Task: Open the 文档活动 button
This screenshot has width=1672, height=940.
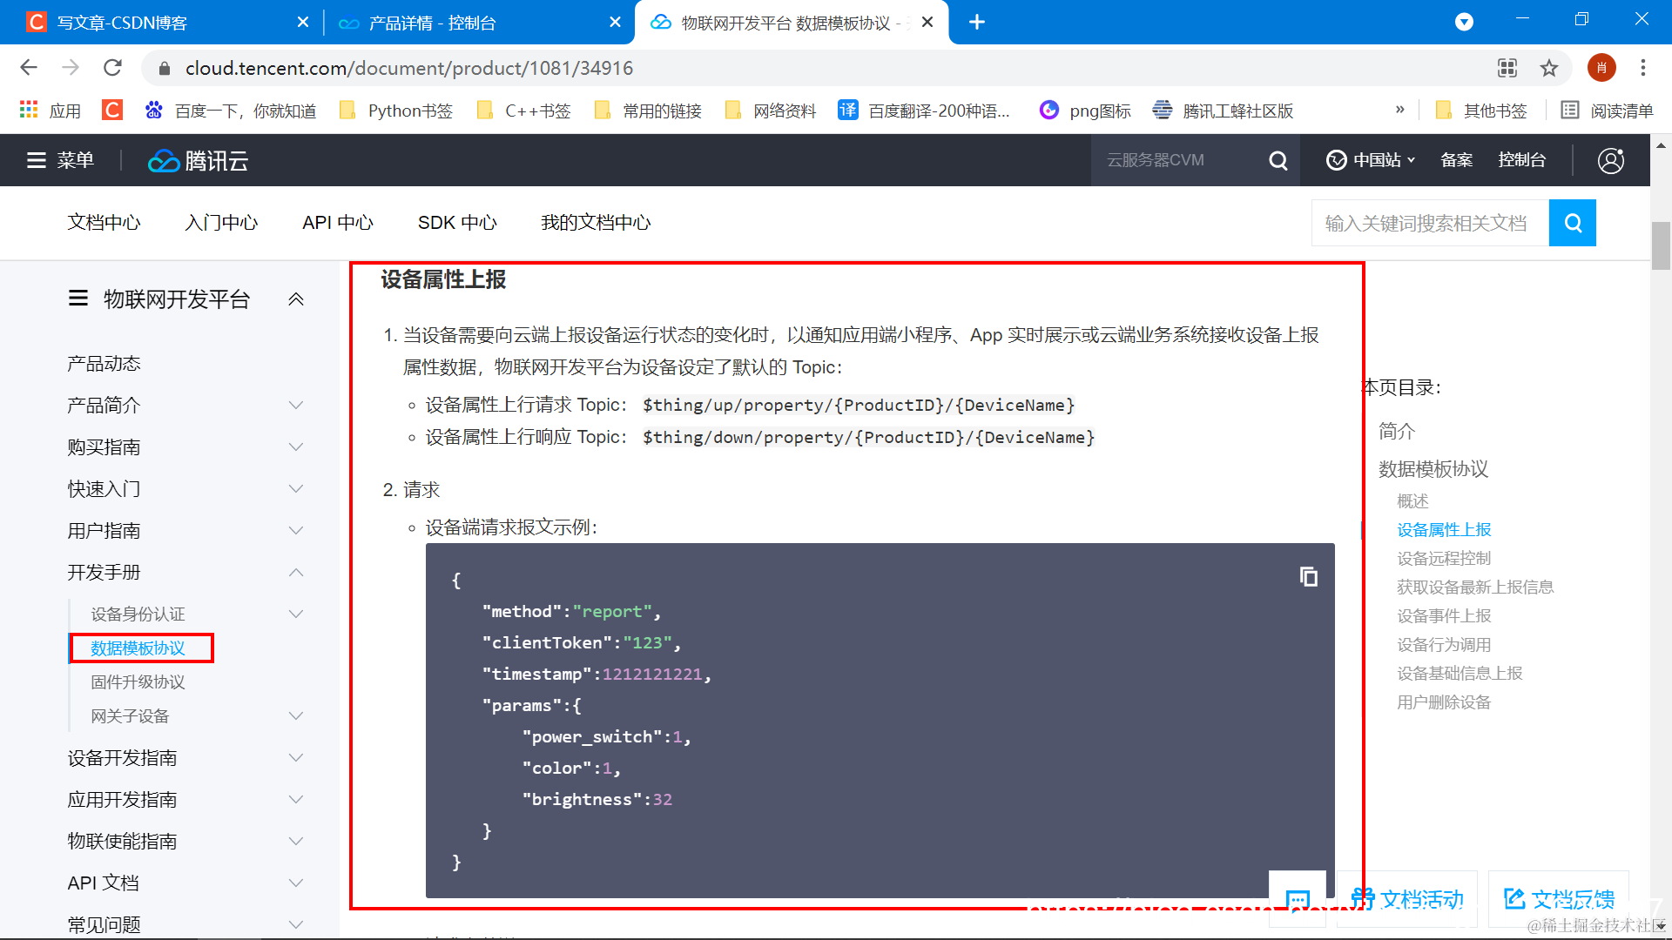Action: pyautogui.click(x=1407, y=899)
